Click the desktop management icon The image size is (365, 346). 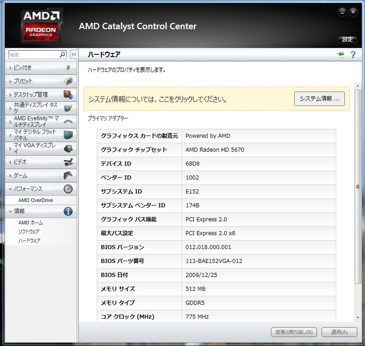[68, 94]
